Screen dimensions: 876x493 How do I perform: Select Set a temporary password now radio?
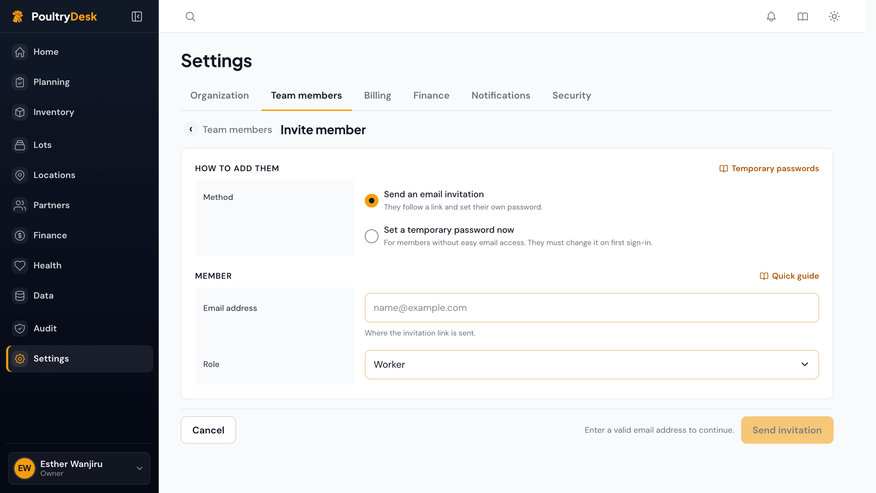click(371, 236)
